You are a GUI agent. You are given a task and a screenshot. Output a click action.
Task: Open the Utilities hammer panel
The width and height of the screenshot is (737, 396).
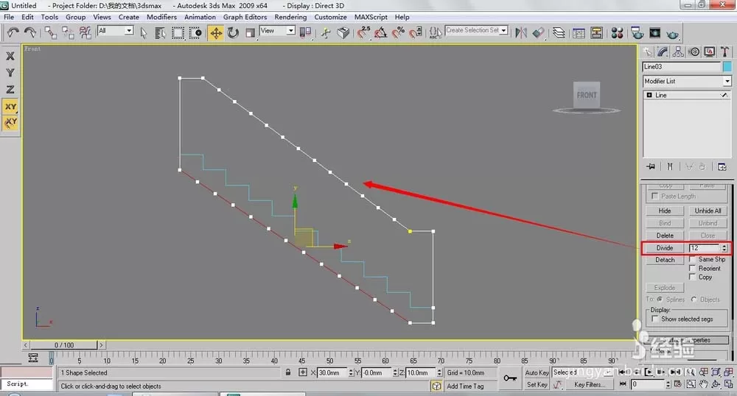click(724, 52)
